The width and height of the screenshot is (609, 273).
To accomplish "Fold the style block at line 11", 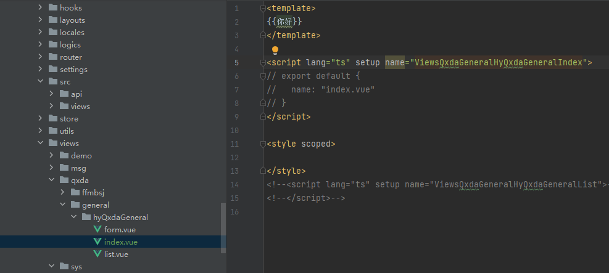I will (263, 144).
